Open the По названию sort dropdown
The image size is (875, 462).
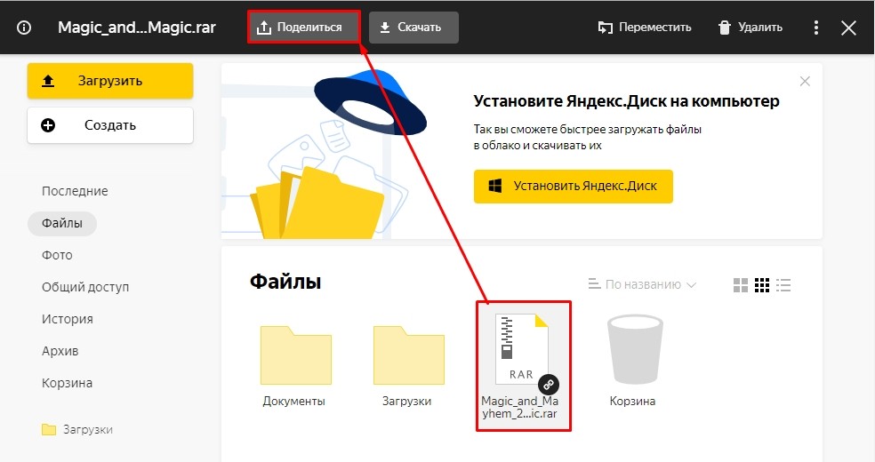(642, 285)
